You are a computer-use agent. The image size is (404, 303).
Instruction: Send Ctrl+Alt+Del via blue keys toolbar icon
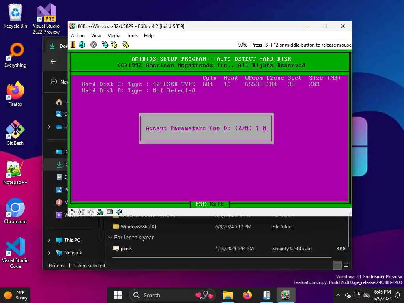105,45
